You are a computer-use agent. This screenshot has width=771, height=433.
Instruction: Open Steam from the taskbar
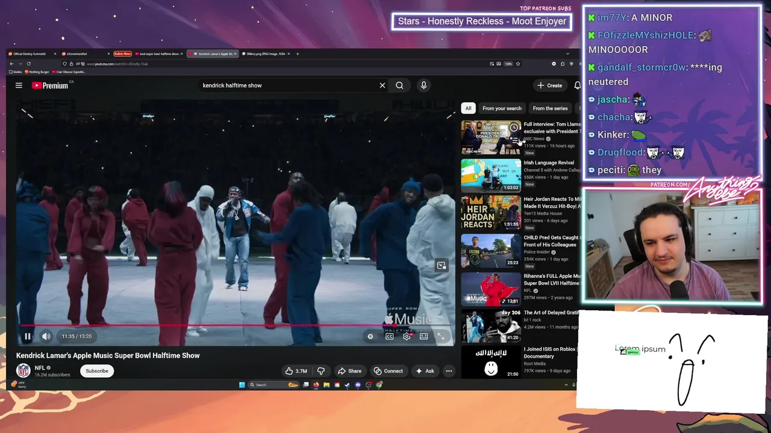click(347, 385)
